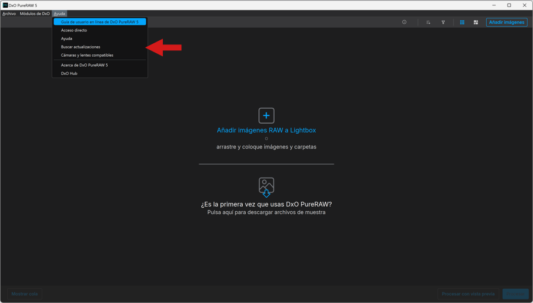533x303 pixels.
Task: Click the filter funnel icon
Action: [x=443, y=22]
